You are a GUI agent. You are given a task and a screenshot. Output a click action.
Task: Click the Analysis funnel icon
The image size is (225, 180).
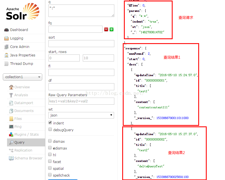(11, 95)
